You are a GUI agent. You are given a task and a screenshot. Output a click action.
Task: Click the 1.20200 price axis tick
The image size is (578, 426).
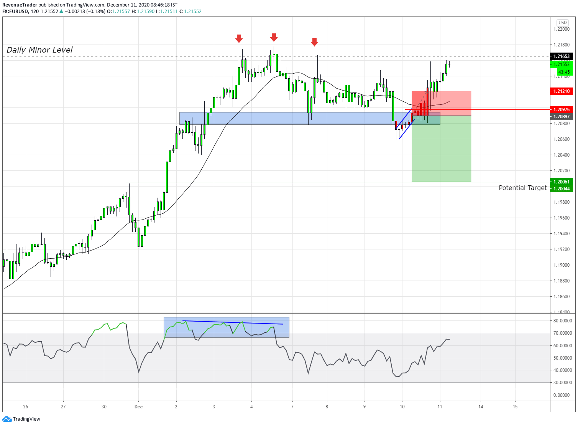tap(562, 171)
